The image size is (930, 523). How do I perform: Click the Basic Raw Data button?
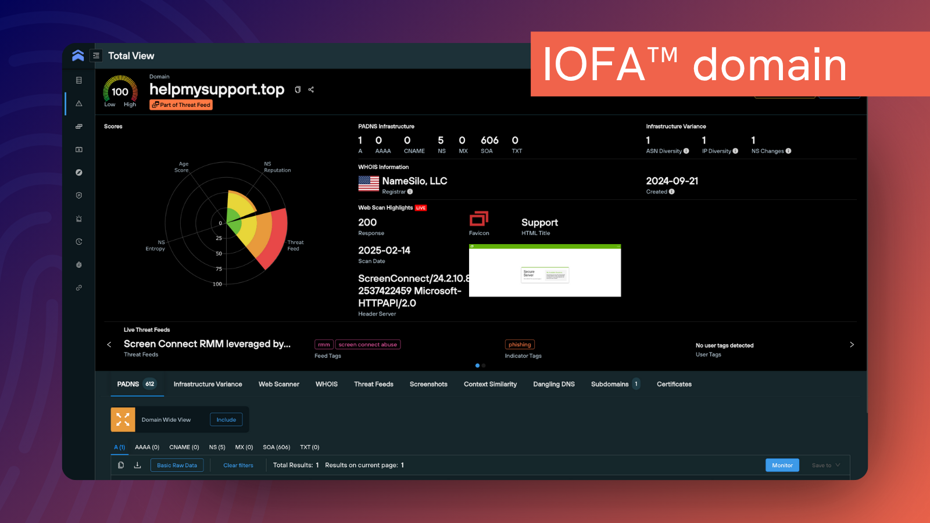[x=177, y=465]
